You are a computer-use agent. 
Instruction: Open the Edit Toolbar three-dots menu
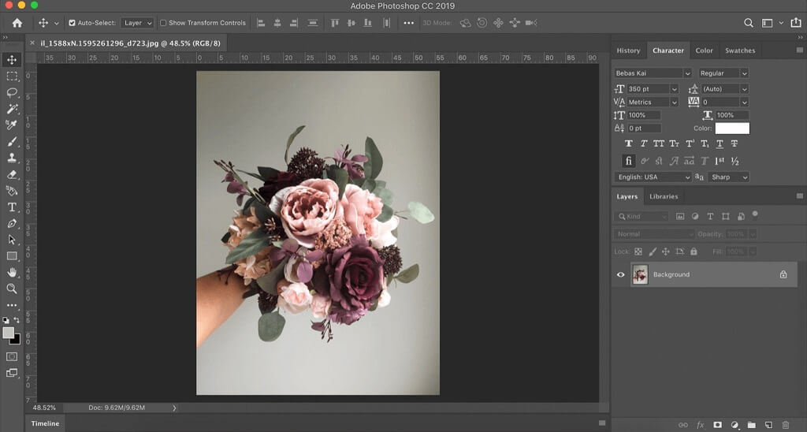pyautogui.click(x=11, y=305)
